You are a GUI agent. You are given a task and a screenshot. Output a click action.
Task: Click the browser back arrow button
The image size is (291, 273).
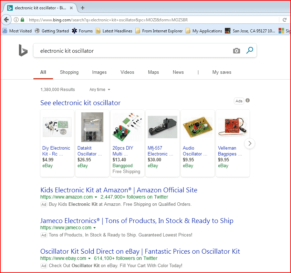coord(6,20)
